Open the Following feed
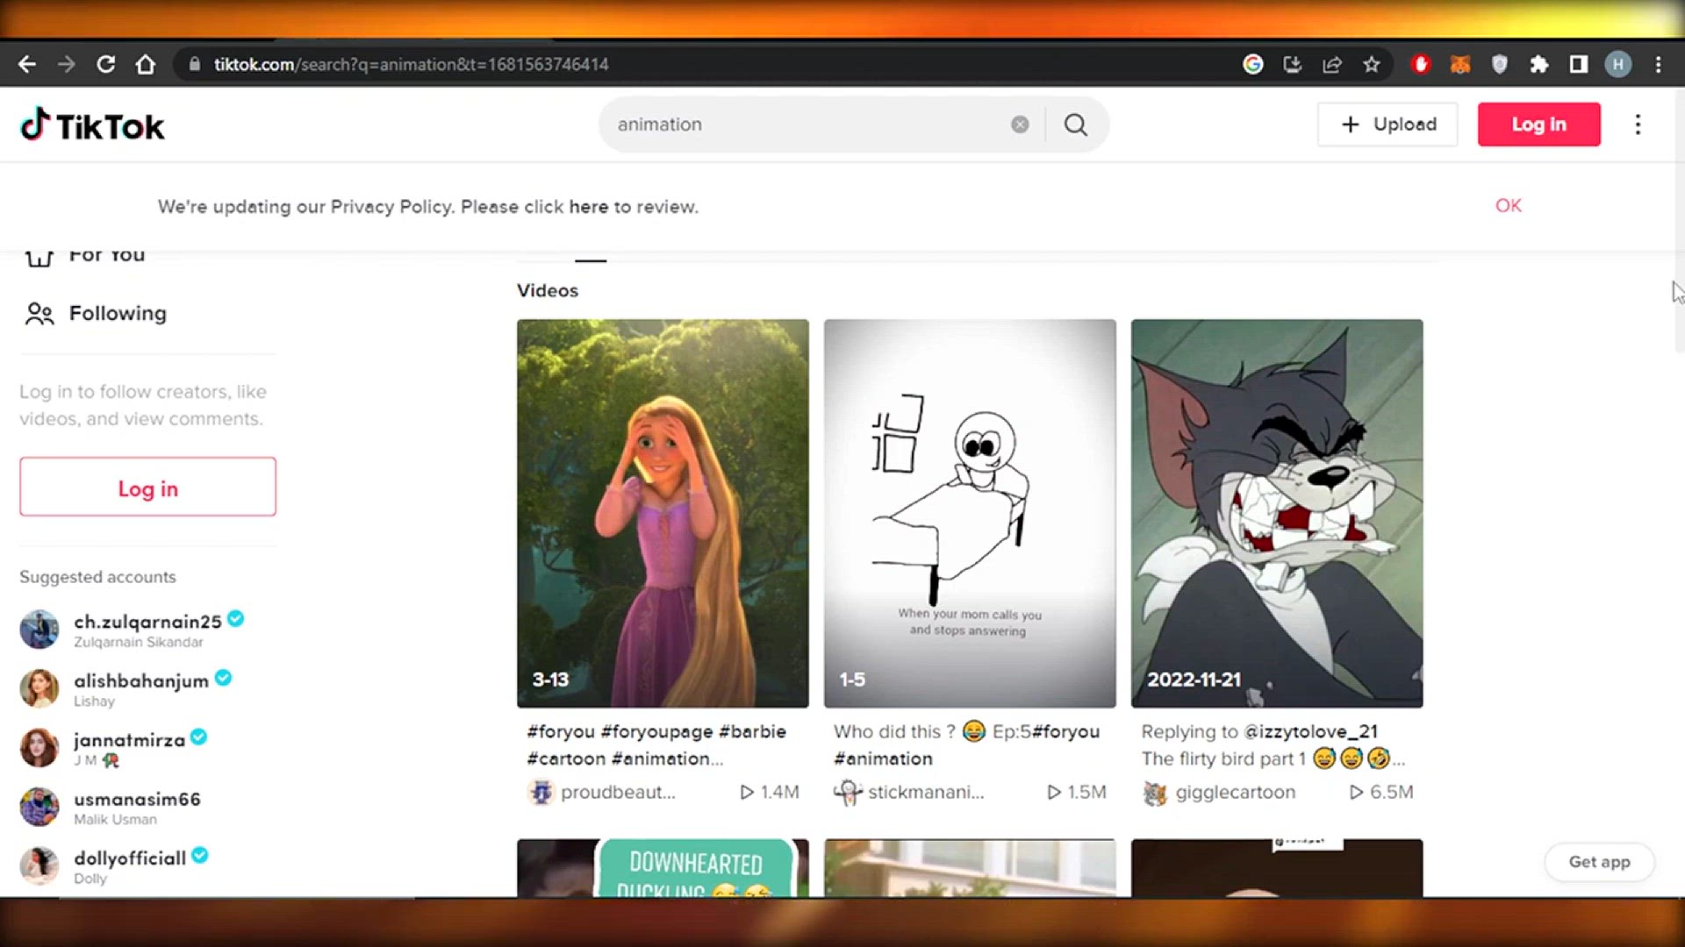1685x947 pixels. tap(97, 314)
